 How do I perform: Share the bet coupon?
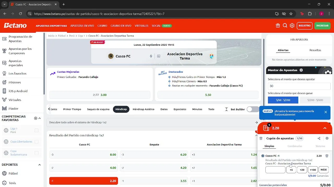coord(319,138)
